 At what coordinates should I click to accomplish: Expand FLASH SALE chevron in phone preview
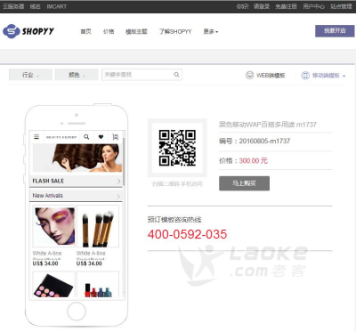click(x=118, y=181)
